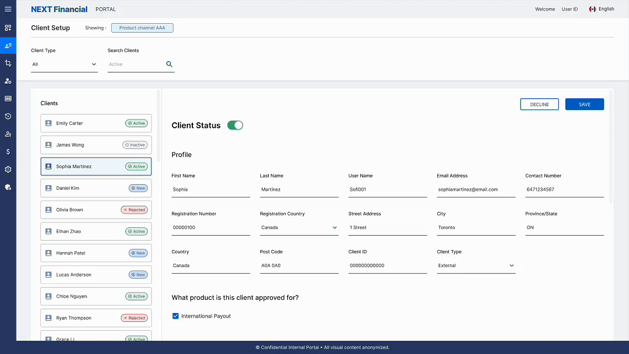This screenshot has width=629, height=354.
Task: Select the dashboard grid icon in sidebar
Action: click(8, 27)
